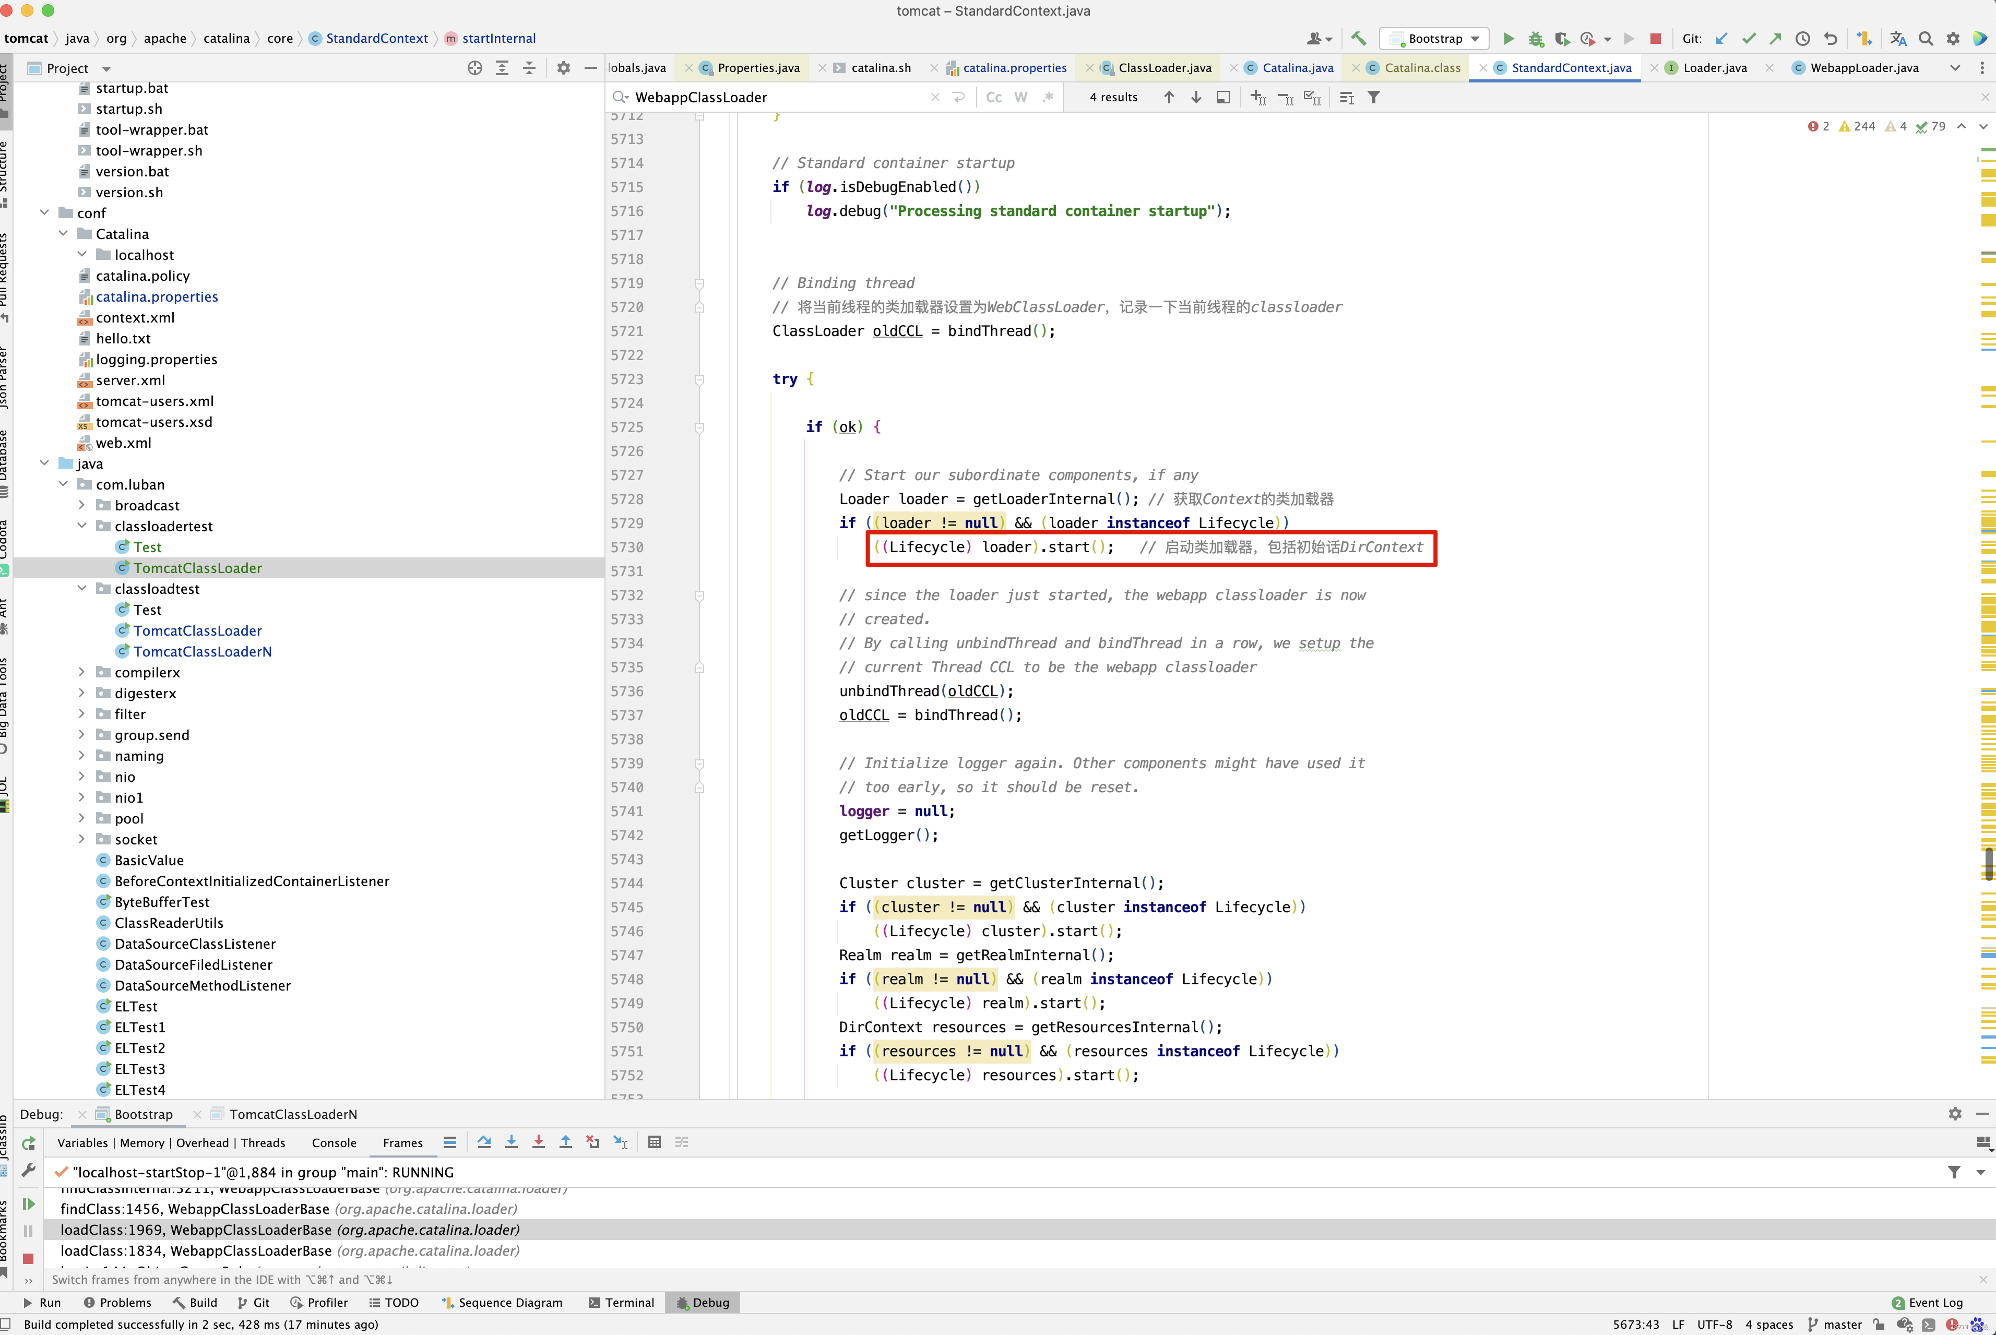Open the Sequence Diagram tool window

pos(503,1303)
